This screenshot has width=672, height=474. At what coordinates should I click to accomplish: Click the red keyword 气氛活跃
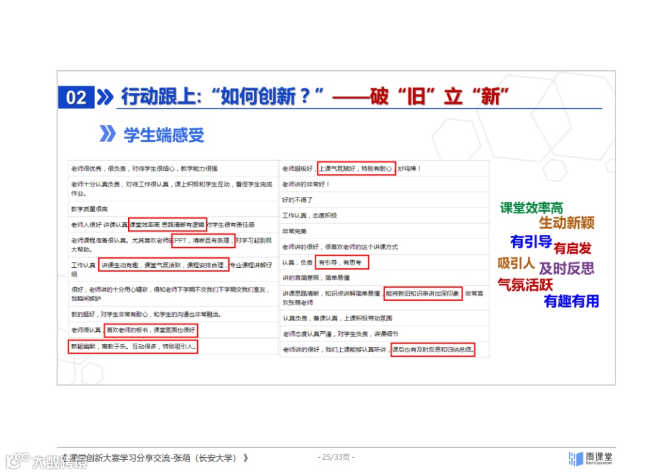tap(525, 285)
